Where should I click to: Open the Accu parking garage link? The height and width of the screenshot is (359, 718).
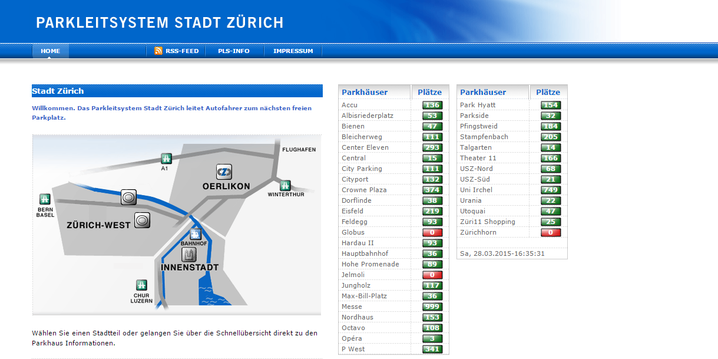pos(349,105)
